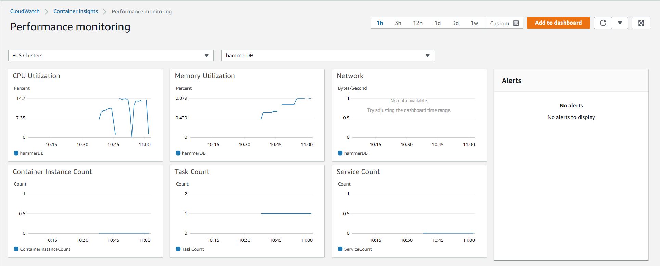This screenshot has height=266, width=660.
Task: Click the calendar icon next to Custom
Action: coord(516,23)
